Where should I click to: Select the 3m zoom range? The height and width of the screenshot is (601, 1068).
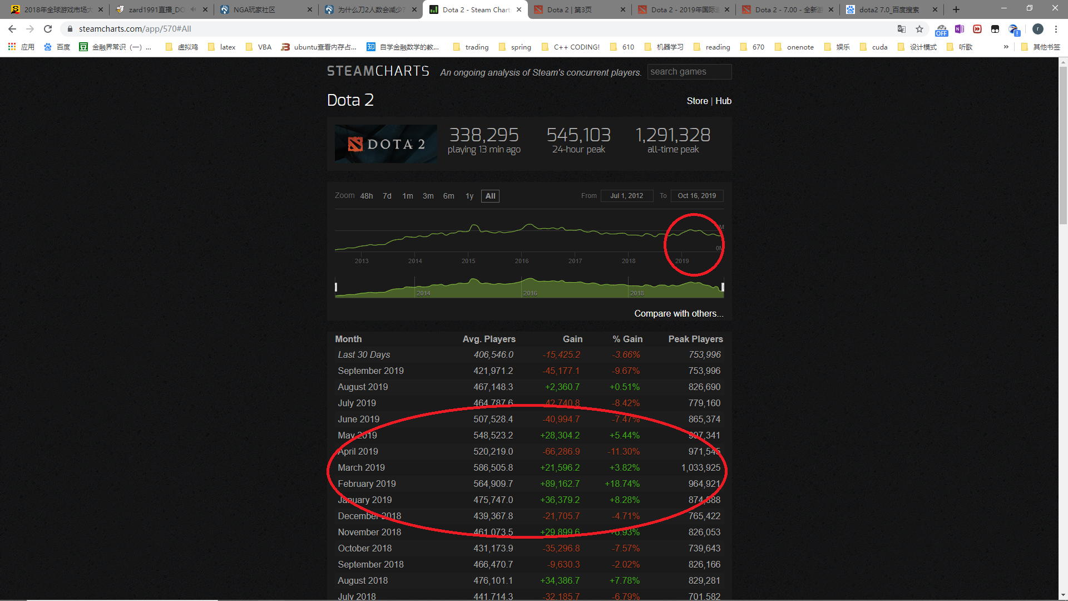click(428, 196)
